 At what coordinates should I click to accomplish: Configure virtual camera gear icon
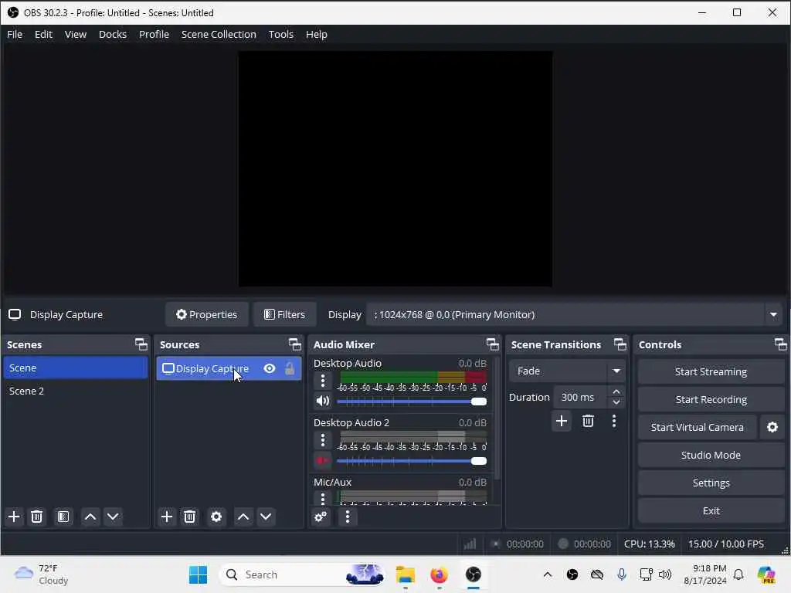[772, 427]
